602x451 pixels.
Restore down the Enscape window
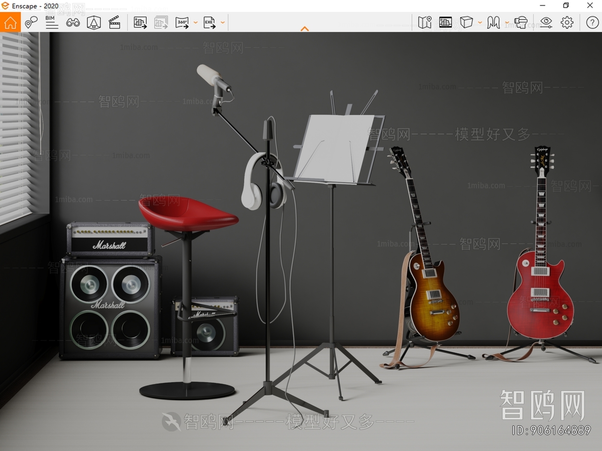[566, 6]
